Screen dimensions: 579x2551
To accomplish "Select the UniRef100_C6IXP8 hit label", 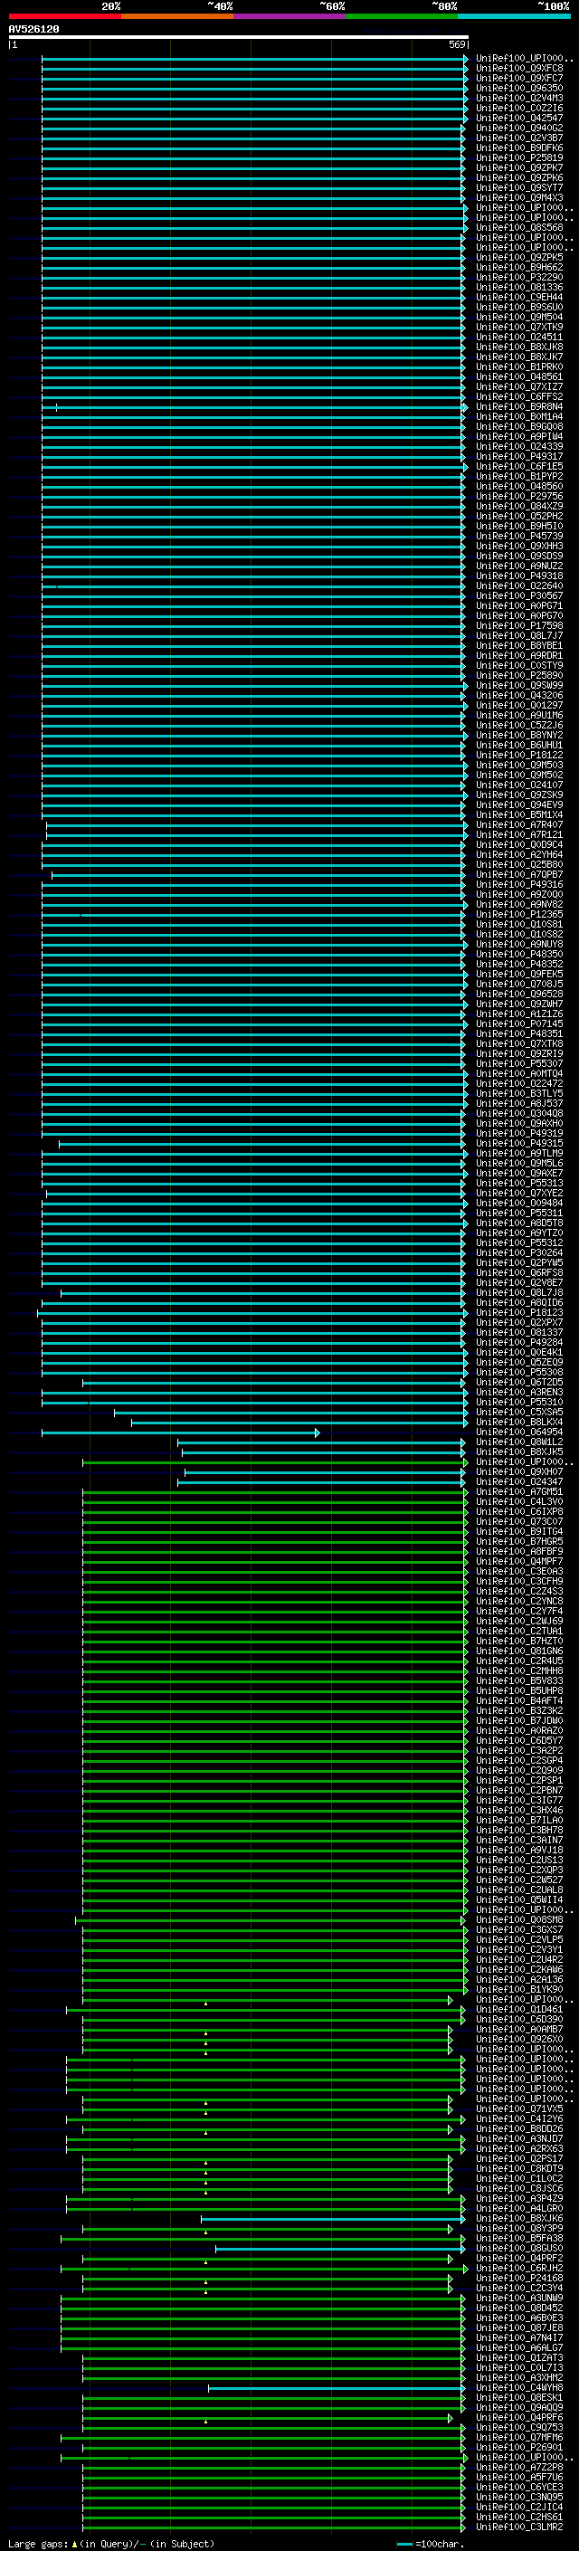I will tap(519, 1511).
